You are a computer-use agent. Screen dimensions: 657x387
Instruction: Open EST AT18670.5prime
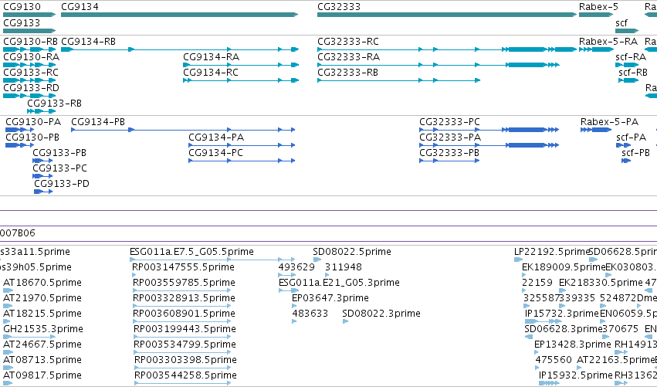tap(42, 283)
